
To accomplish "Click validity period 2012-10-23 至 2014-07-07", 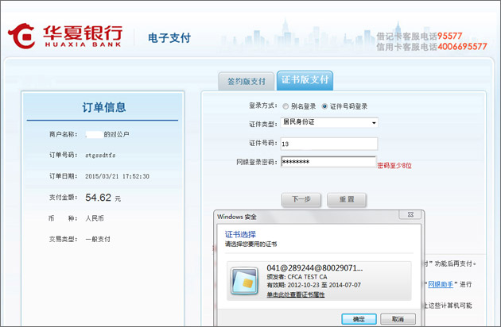I will (x=324, y=285).
